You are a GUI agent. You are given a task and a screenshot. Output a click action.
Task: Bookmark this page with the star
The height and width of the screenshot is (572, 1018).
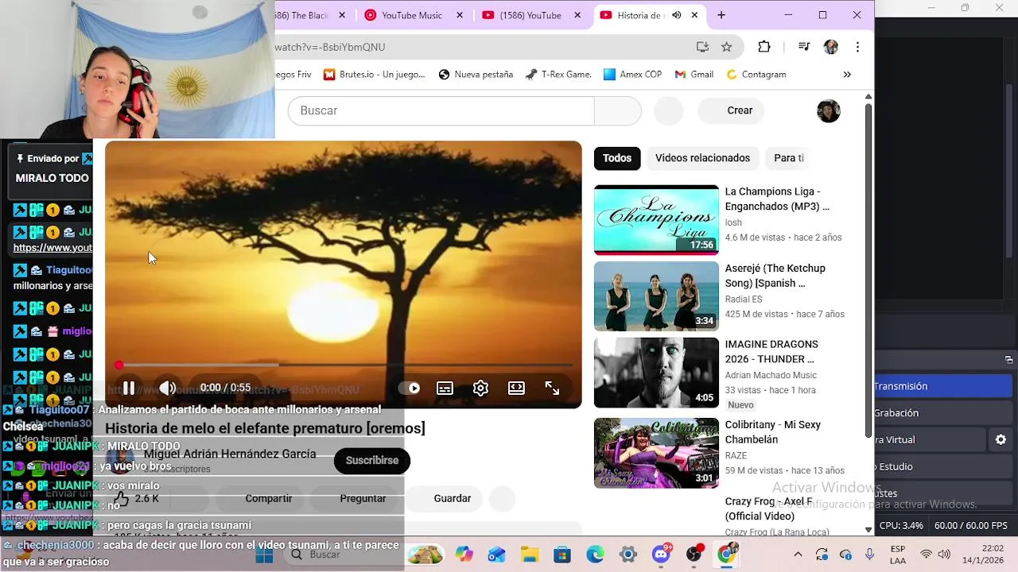[x=726, y=47]
